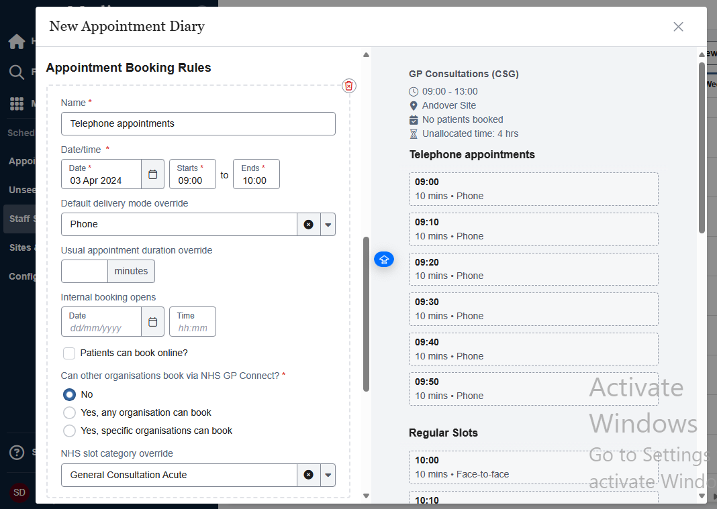Open the calendar picker for the Date field
The height and width of the screenshot is (509, 717).
point(152,174)
